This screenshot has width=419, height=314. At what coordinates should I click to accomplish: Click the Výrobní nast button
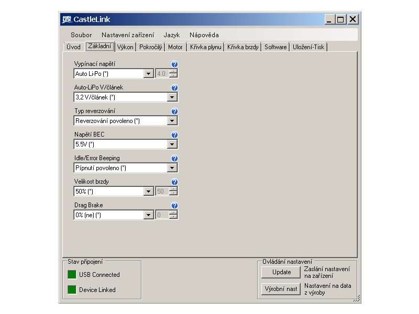coord(281,289)
